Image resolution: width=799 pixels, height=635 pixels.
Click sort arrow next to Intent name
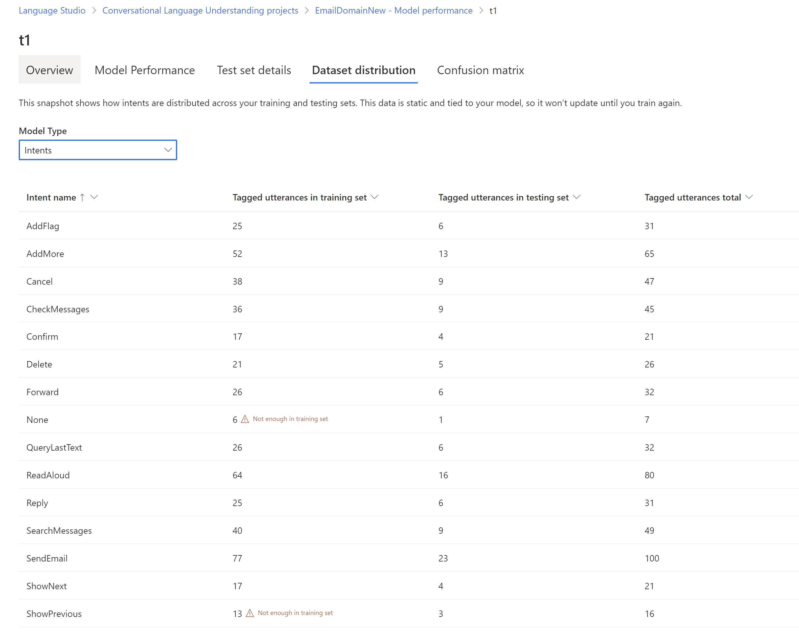pos(82,198)
